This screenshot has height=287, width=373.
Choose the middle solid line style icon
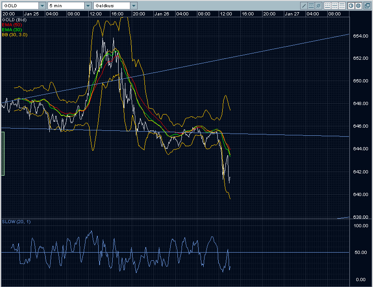[x=335, y=5]
